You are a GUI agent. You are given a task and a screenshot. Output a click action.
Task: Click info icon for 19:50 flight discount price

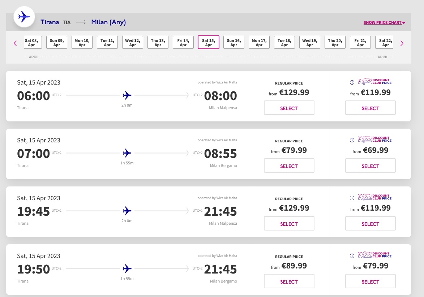[352, 256]
